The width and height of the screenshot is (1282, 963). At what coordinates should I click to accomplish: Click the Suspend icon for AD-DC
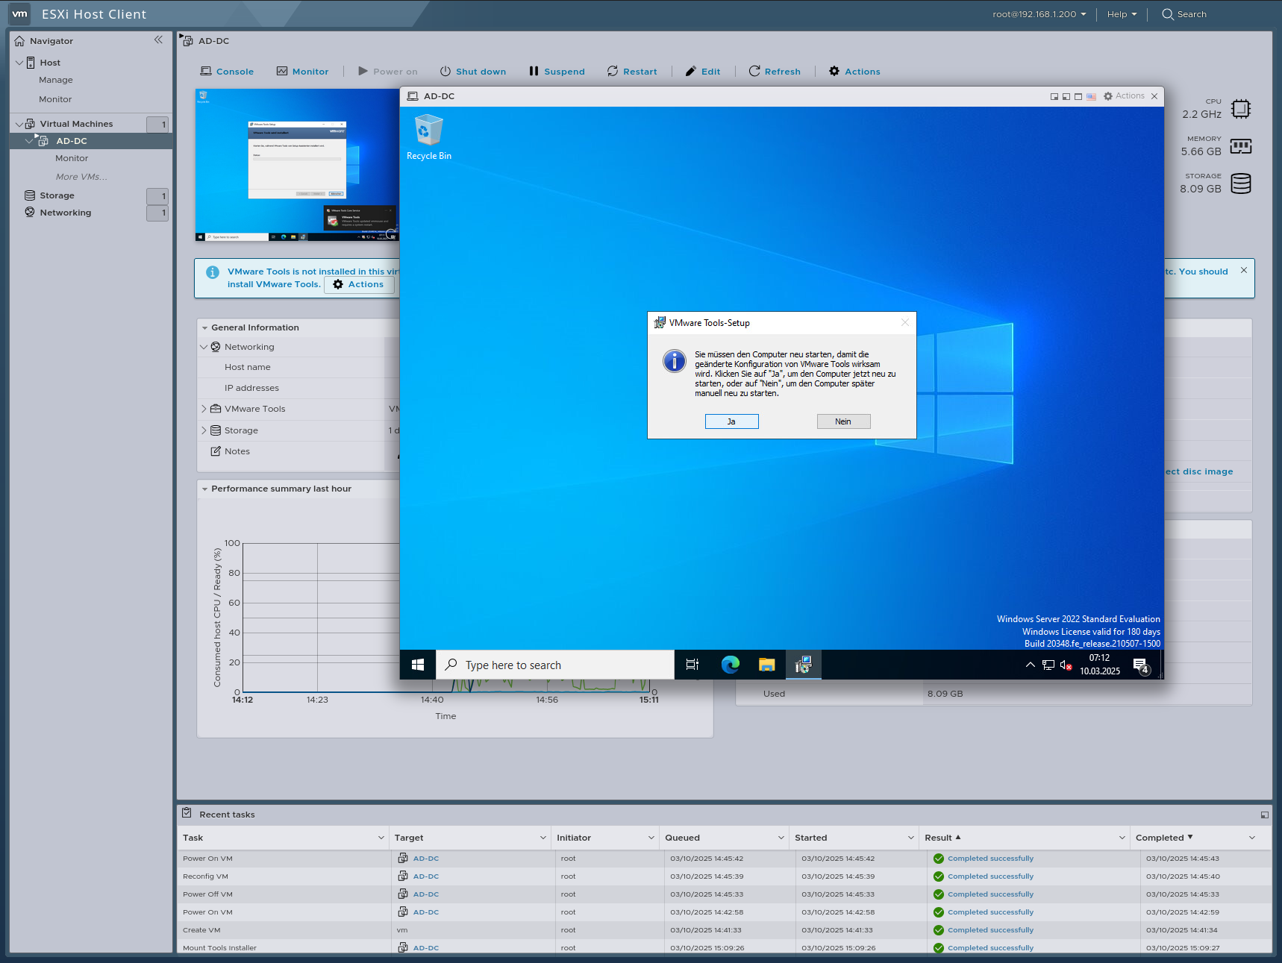point(534,71)
